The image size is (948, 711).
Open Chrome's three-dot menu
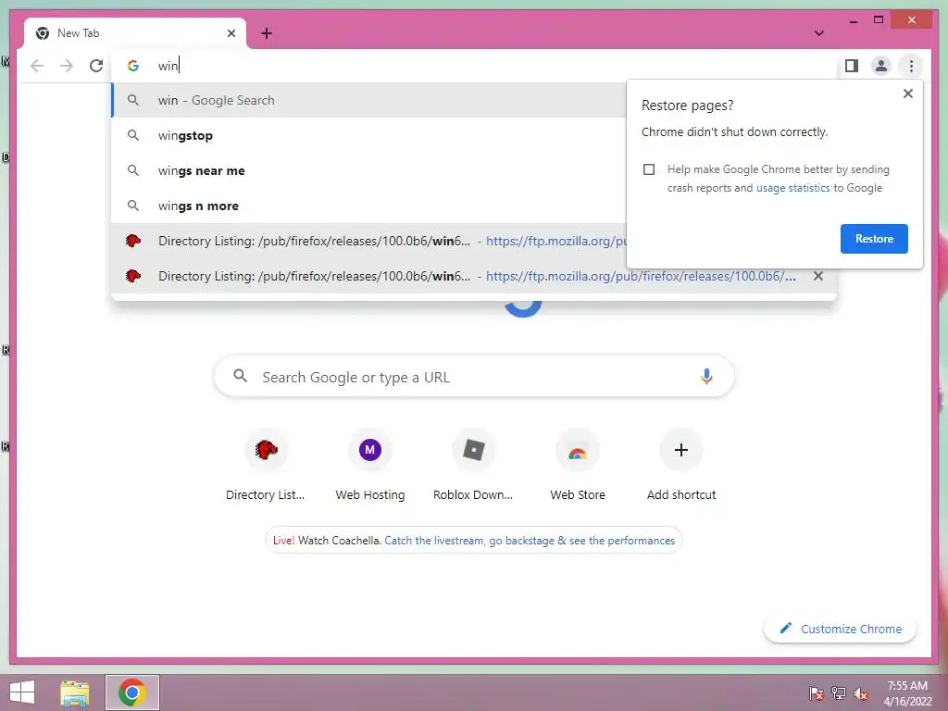(911, 66)
